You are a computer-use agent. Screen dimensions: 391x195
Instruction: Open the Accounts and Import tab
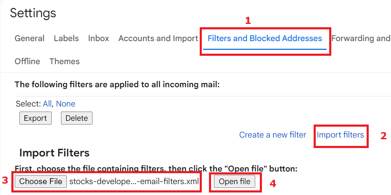[x=158, y=38]
